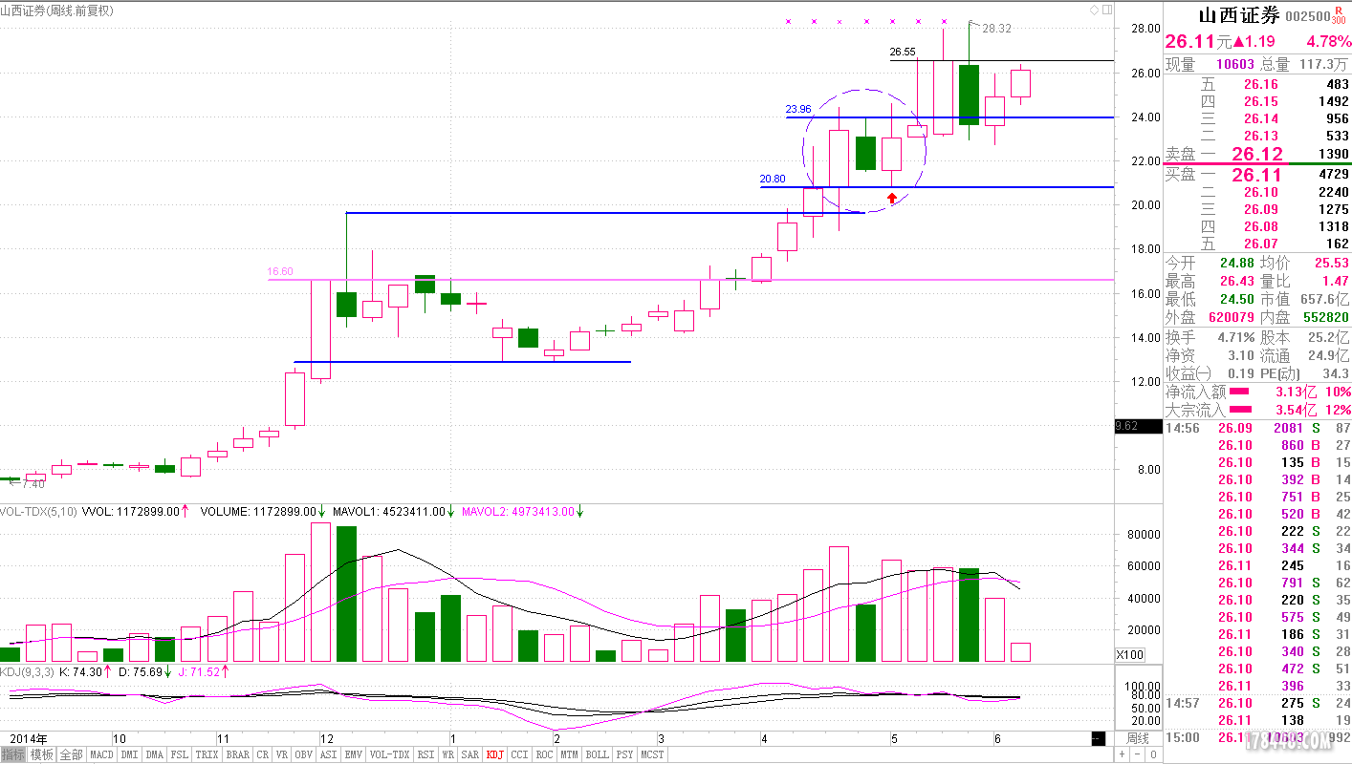Select the SAR indicator
The height and width of the screenshot is (764, 1352).
(470, 754)
